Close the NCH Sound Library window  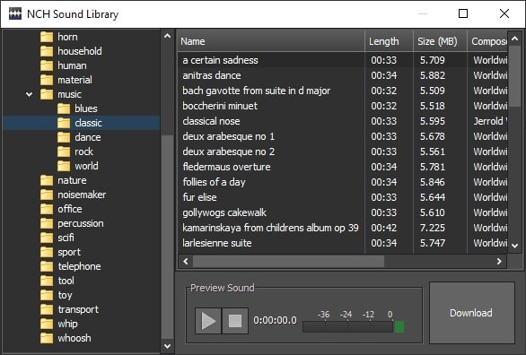click(504, 13)
